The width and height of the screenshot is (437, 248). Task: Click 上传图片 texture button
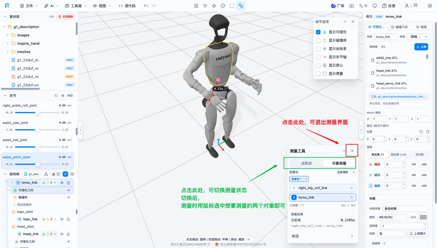(417, 234)
